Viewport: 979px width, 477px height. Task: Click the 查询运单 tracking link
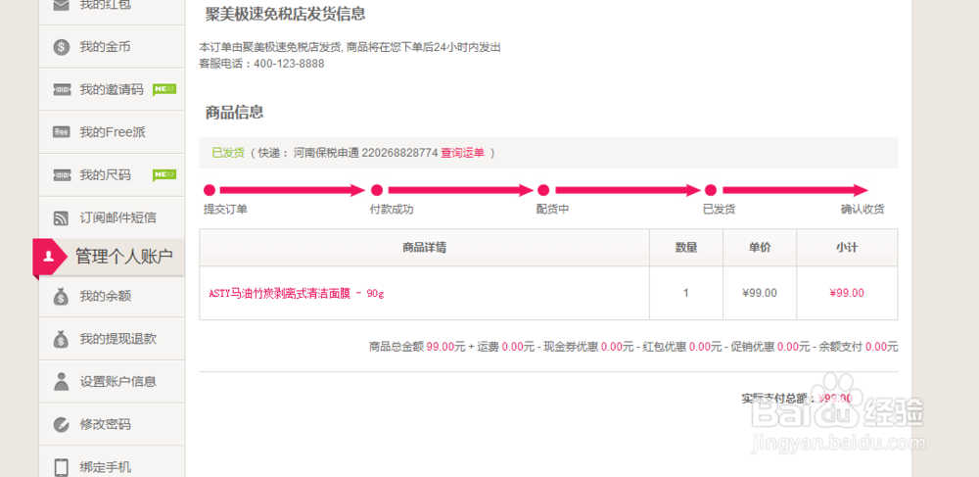(x=462, y=153)
